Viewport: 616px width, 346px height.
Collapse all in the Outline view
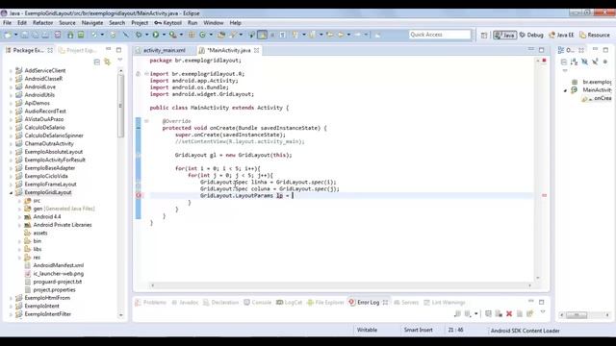564,62
